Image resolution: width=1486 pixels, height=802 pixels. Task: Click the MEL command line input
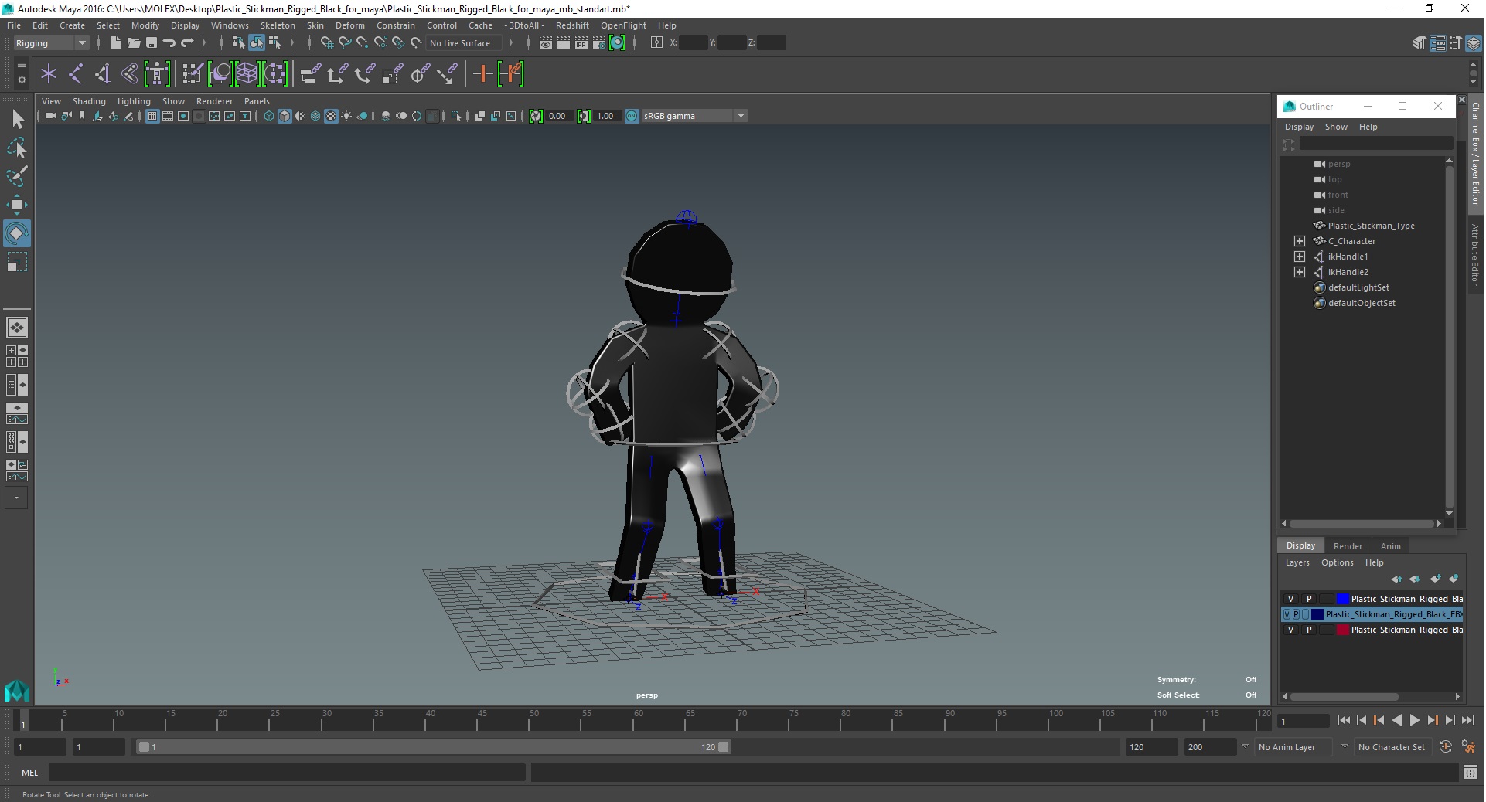pyautogui.click(x=288, y=773)
